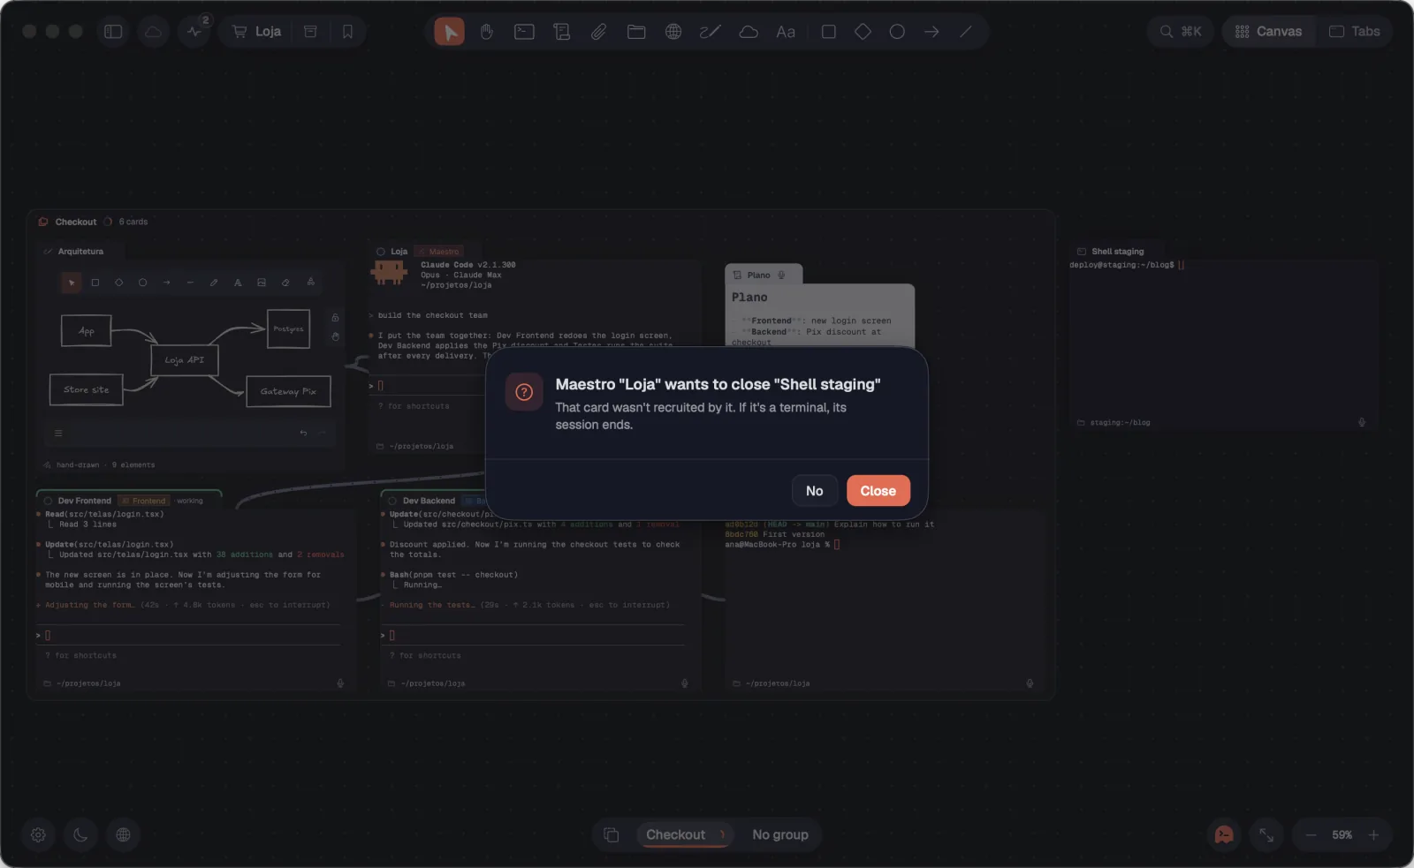1414x868 pixels.
Task: Open the ⌘K search palette
Action: 1181,32
